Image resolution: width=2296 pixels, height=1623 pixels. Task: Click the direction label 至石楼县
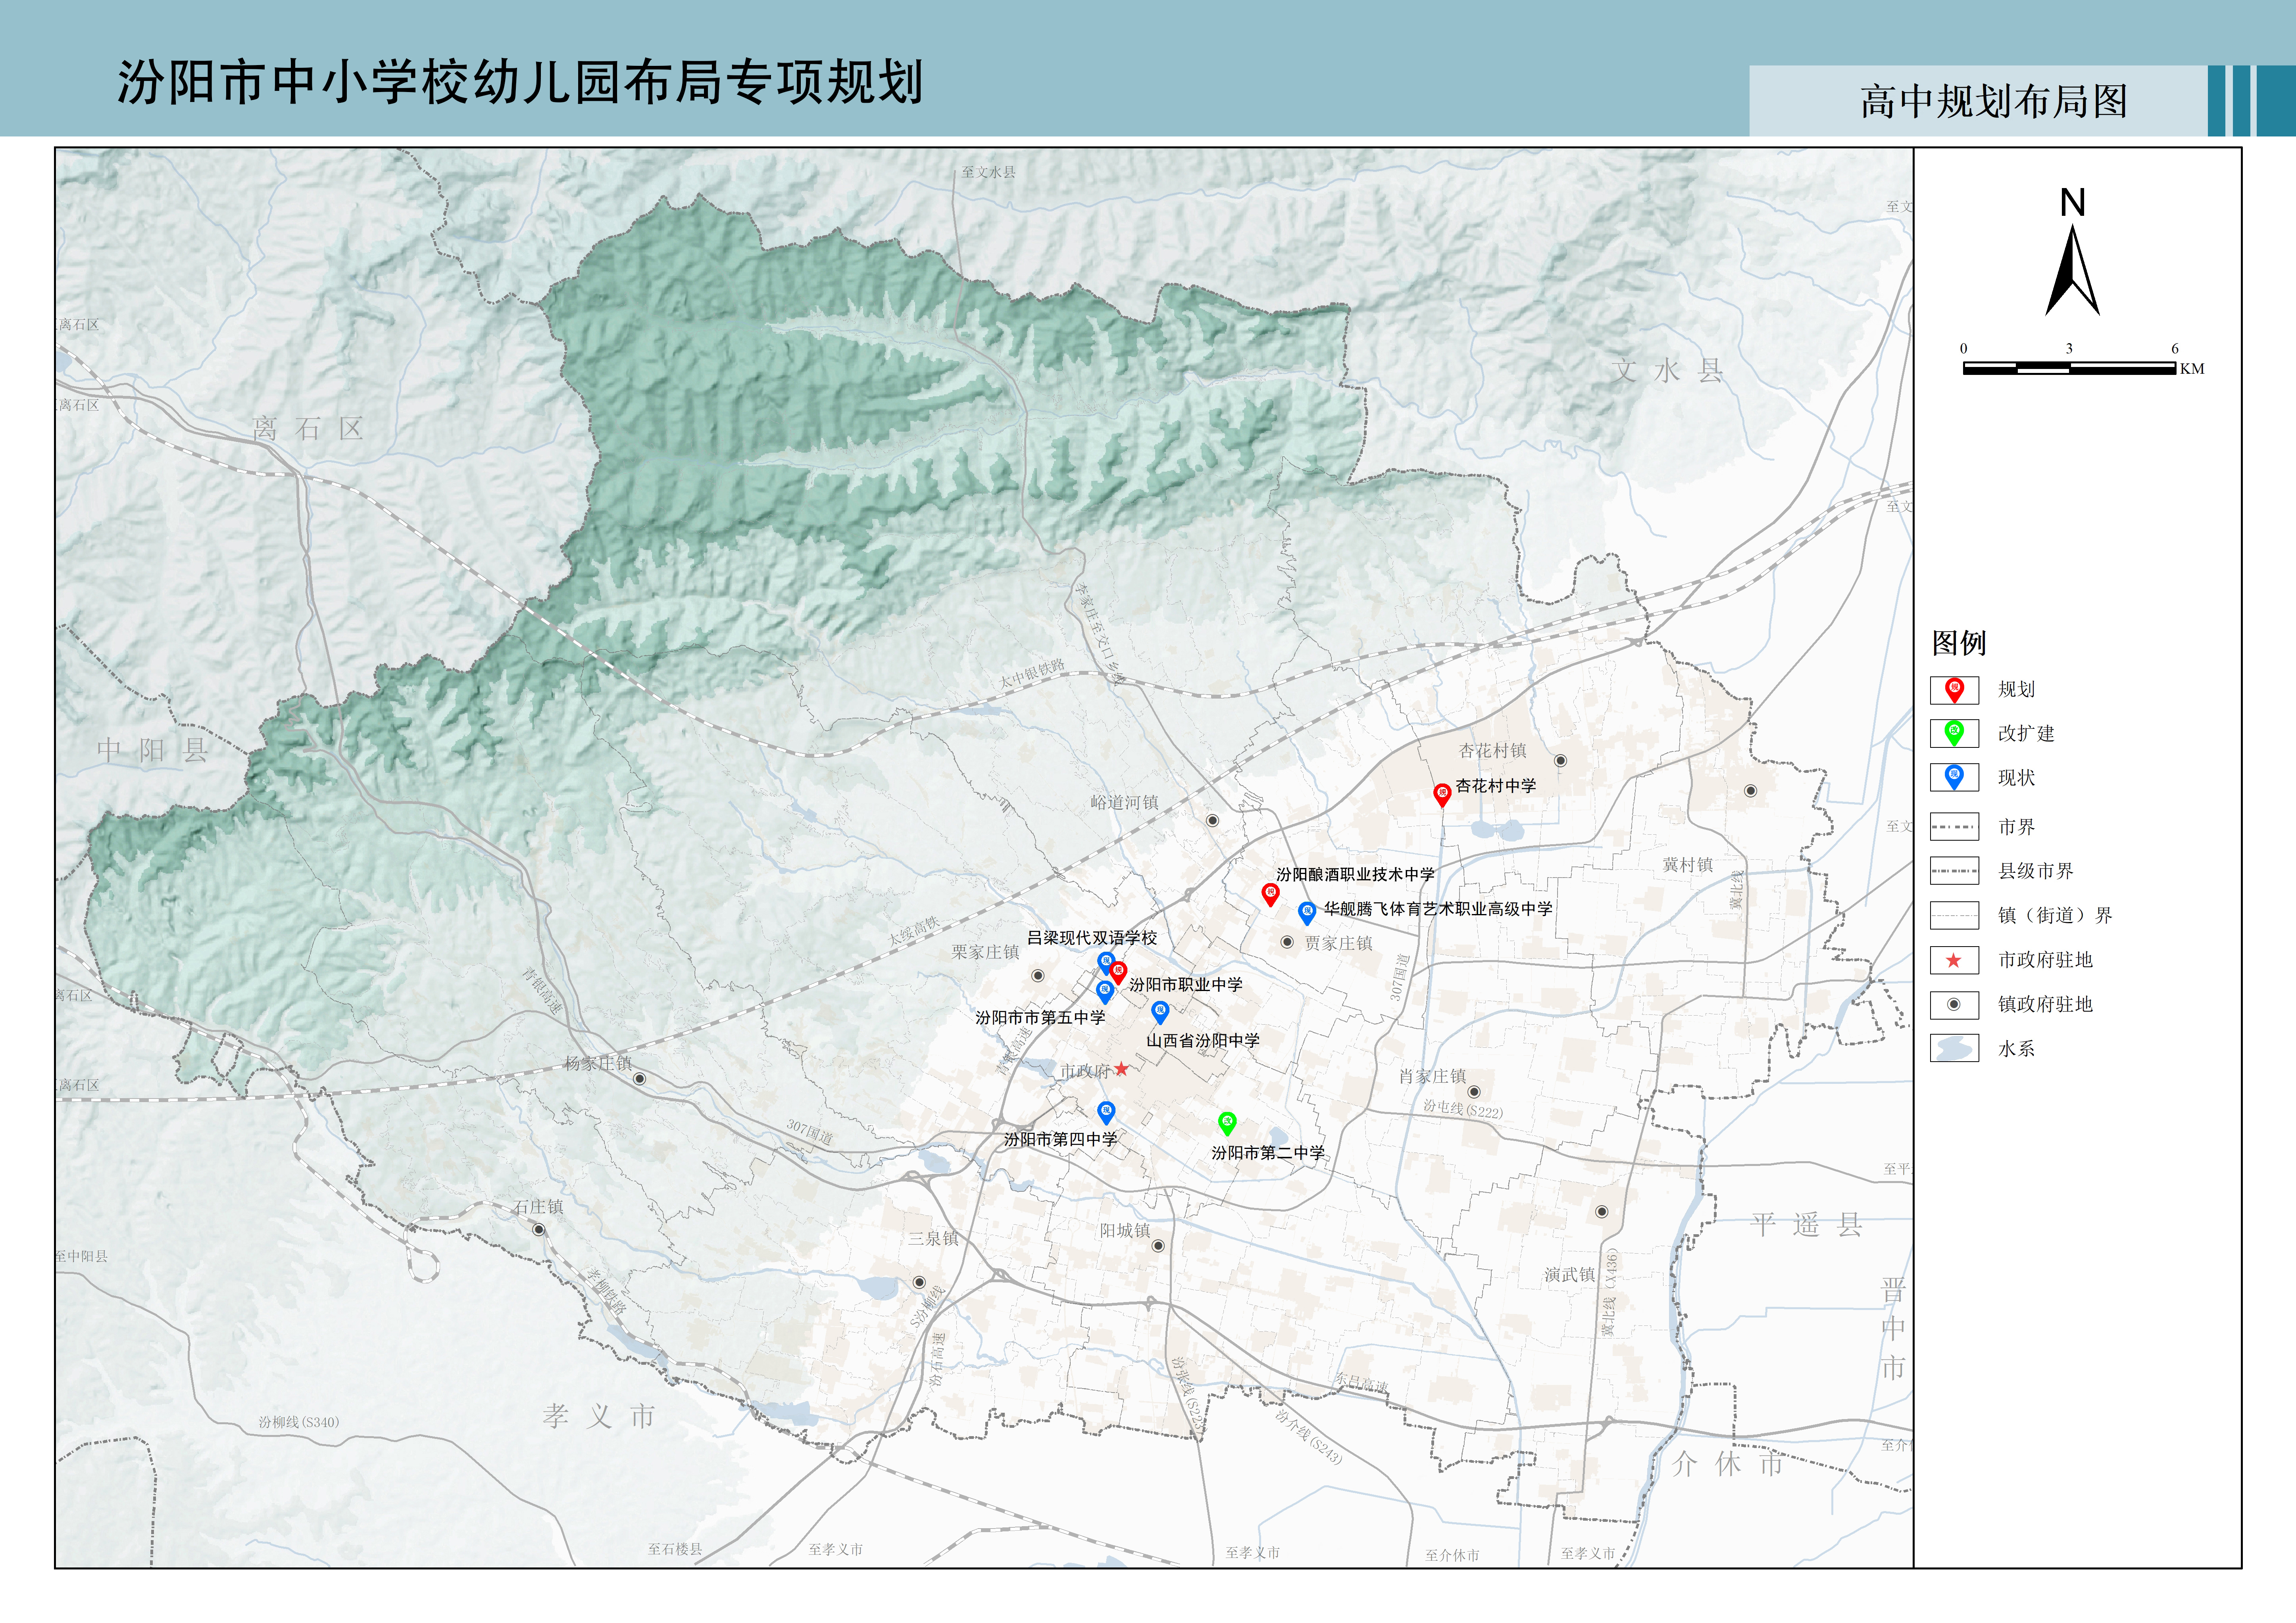coord(675,1549)
